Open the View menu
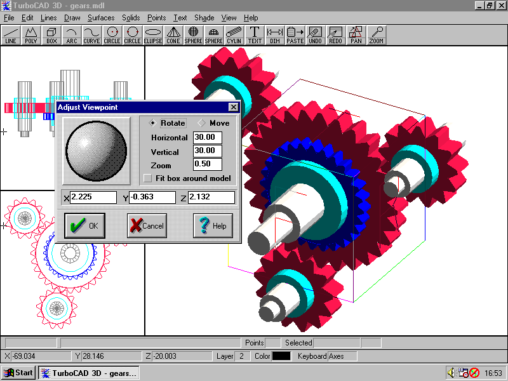Image resolution: width=508 pixels, height=381 pixels. click(229, 18)
